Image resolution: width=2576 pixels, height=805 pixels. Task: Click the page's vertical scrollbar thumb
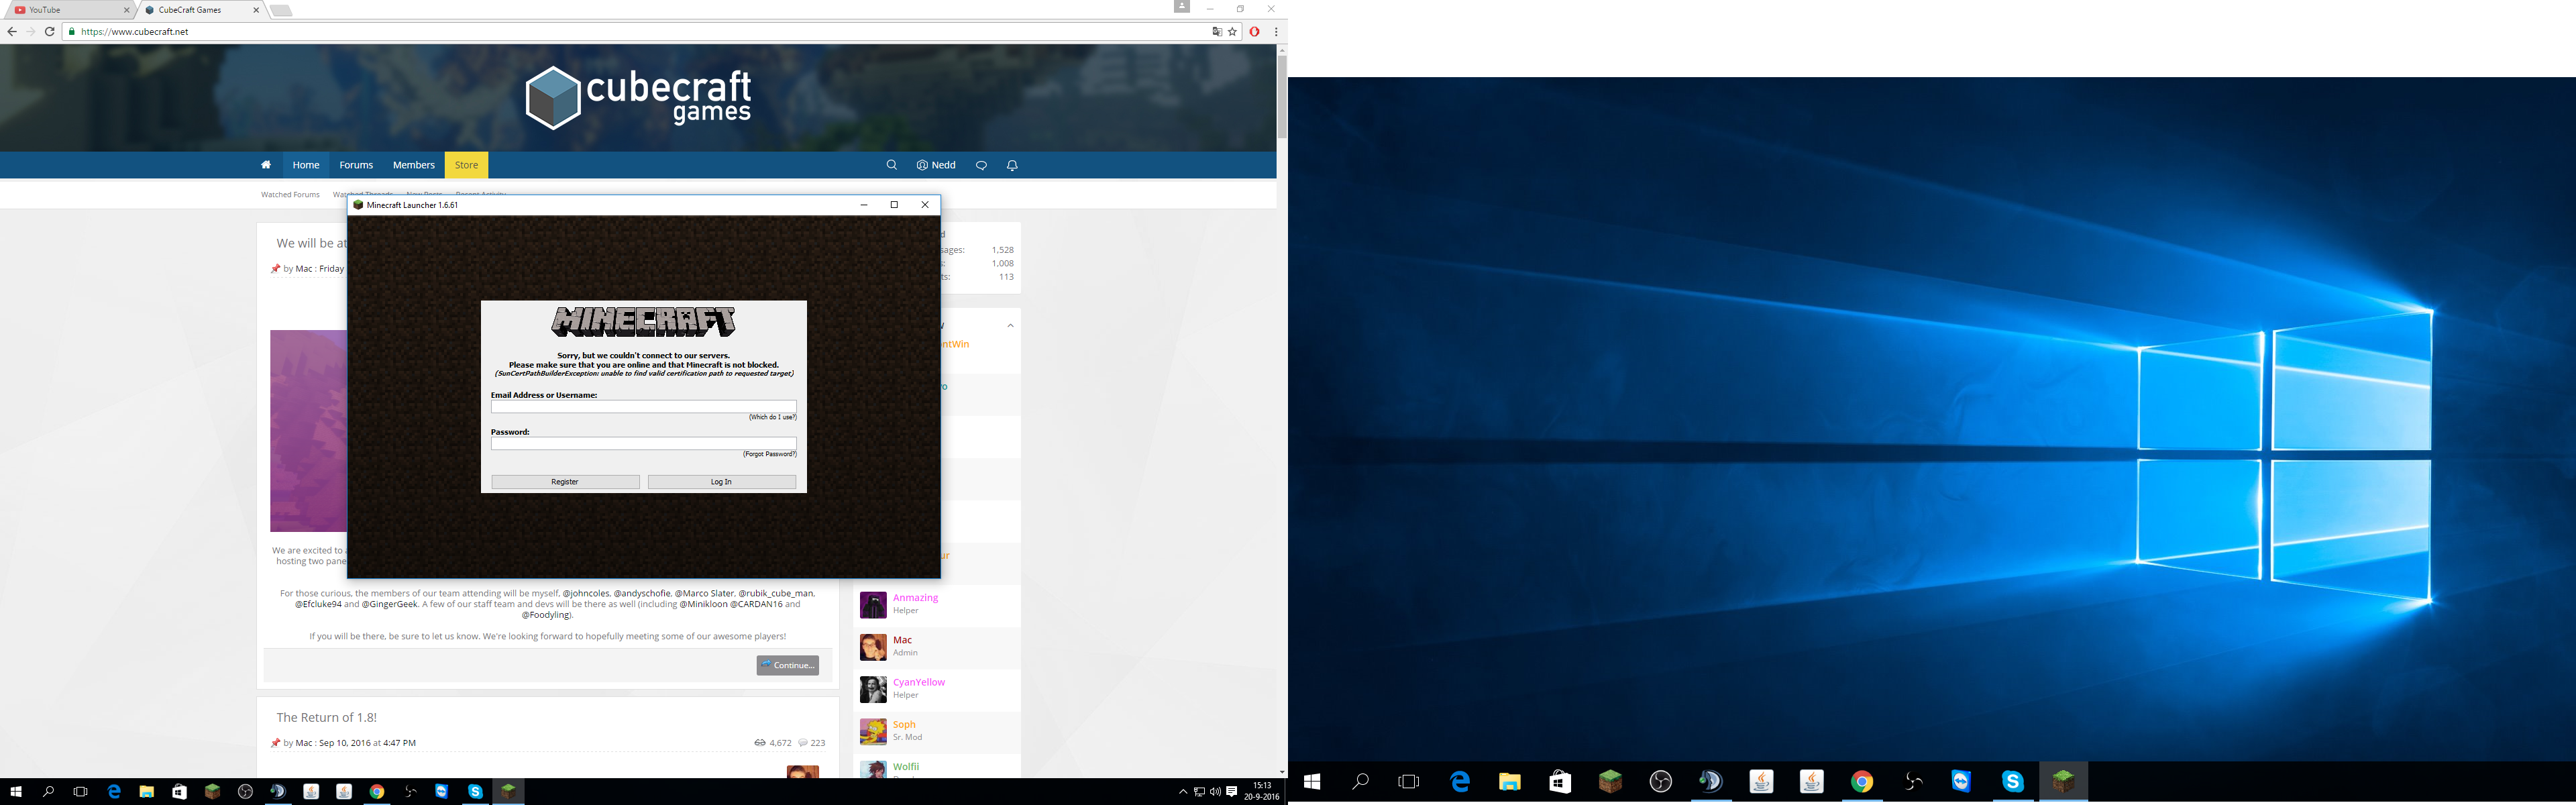click(1282, 96)
